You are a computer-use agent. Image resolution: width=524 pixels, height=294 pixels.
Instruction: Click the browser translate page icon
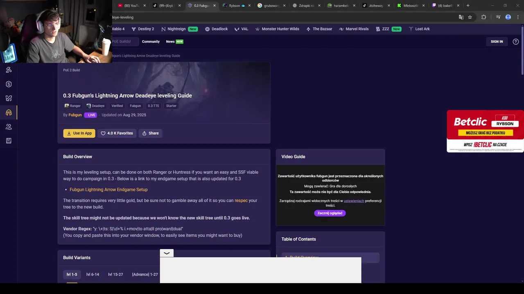[x=461, y=17]
